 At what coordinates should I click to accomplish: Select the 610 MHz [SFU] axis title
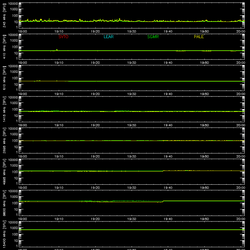click(4, 78)
